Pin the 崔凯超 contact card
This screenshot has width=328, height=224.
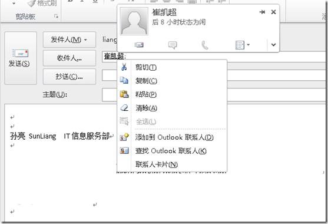[x=262, y=12]
